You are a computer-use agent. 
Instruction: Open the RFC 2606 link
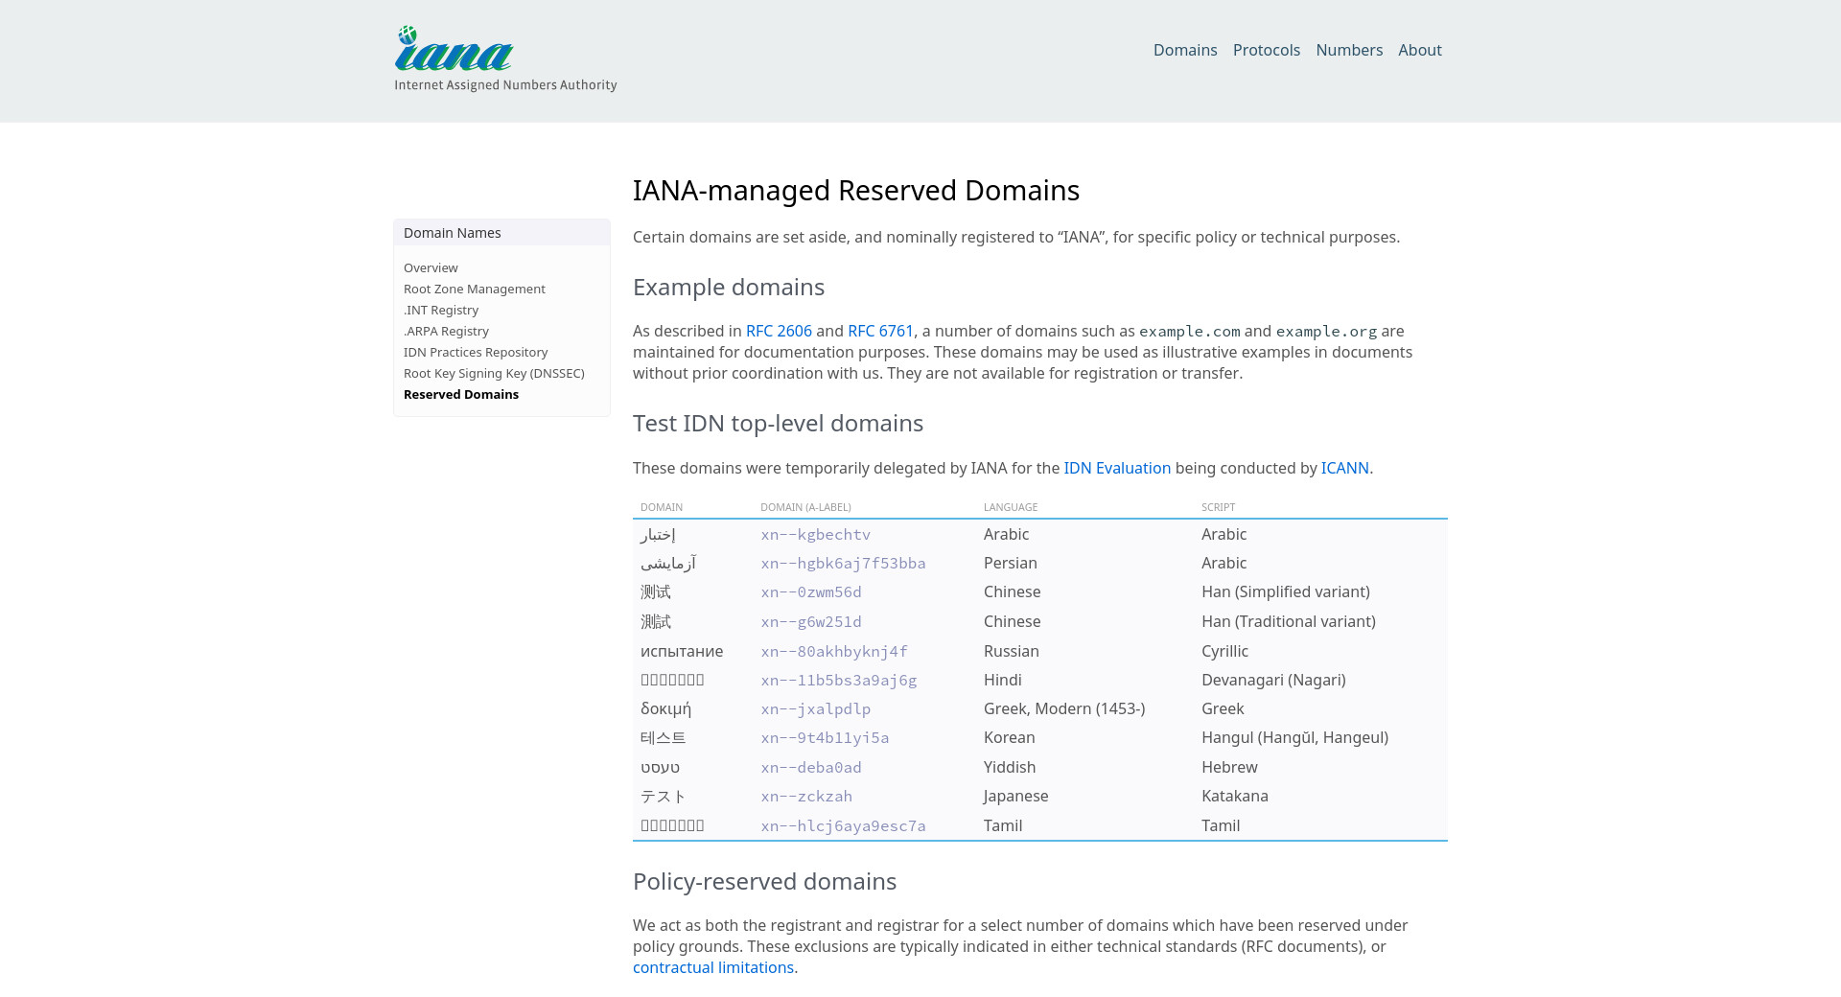pos(779,331)
